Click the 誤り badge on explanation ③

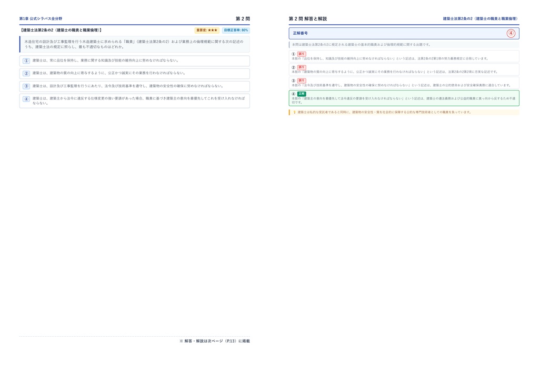tap(302, 81)
